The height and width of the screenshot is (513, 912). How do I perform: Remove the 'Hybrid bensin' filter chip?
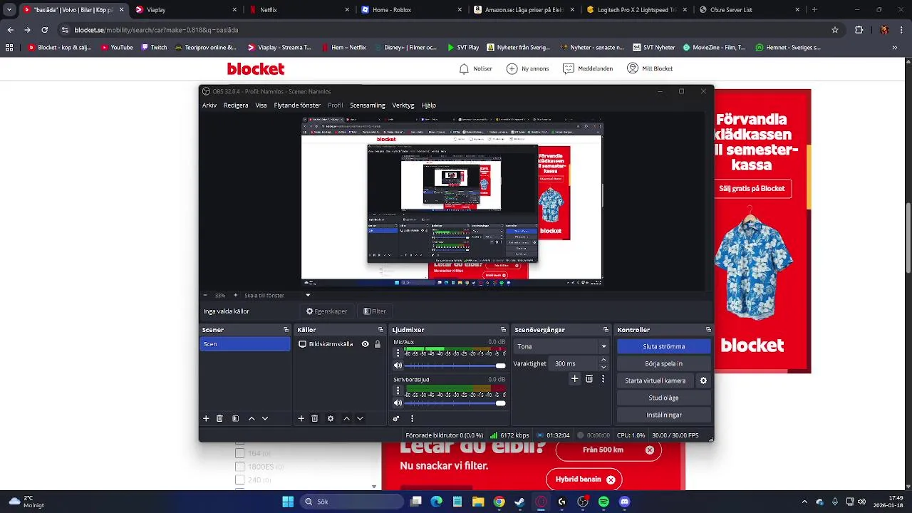point(611,480)
